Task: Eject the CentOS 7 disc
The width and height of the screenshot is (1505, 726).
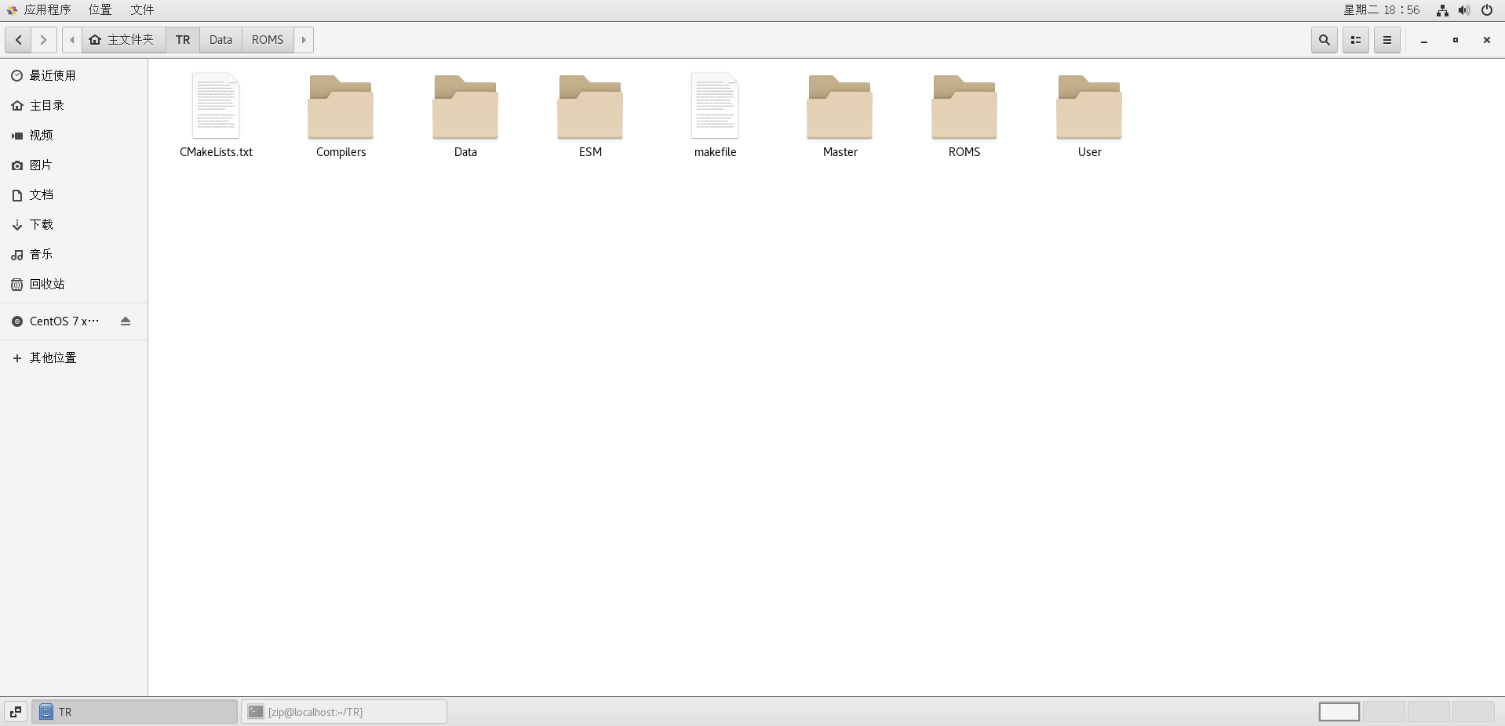Action: pyautogui.click(x=126, y=321)
